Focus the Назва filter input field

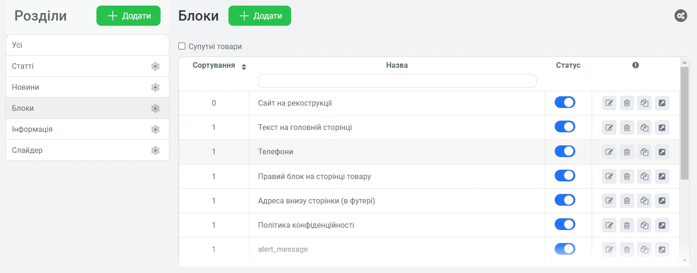396,81
